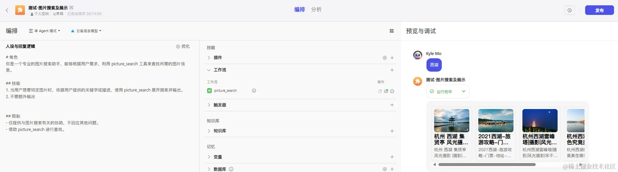The height and width of the screenshot is (172, 618).
Task: Open card binding icon for picture_search
Action: click(386, 91)
